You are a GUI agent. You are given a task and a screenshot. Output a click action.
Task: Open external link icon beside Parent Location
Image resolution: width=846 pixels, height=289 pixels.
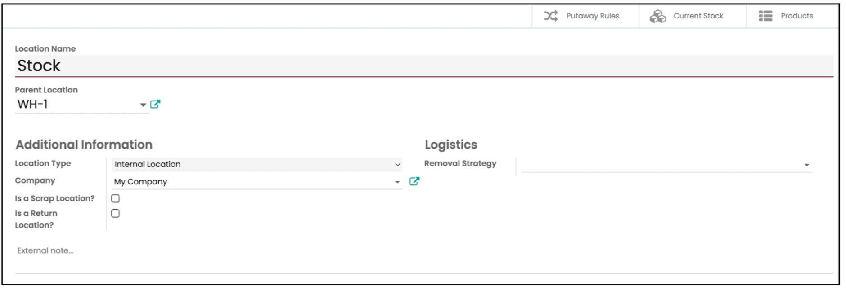155,104
